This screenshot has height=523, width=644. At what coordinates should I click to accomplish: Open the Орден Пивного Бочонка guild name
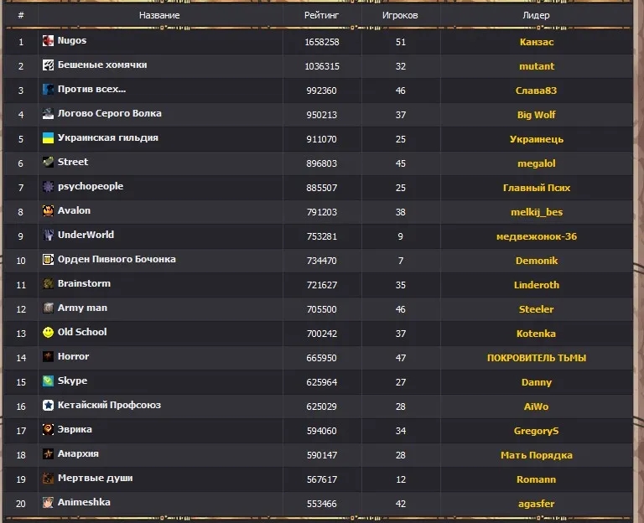117,259
